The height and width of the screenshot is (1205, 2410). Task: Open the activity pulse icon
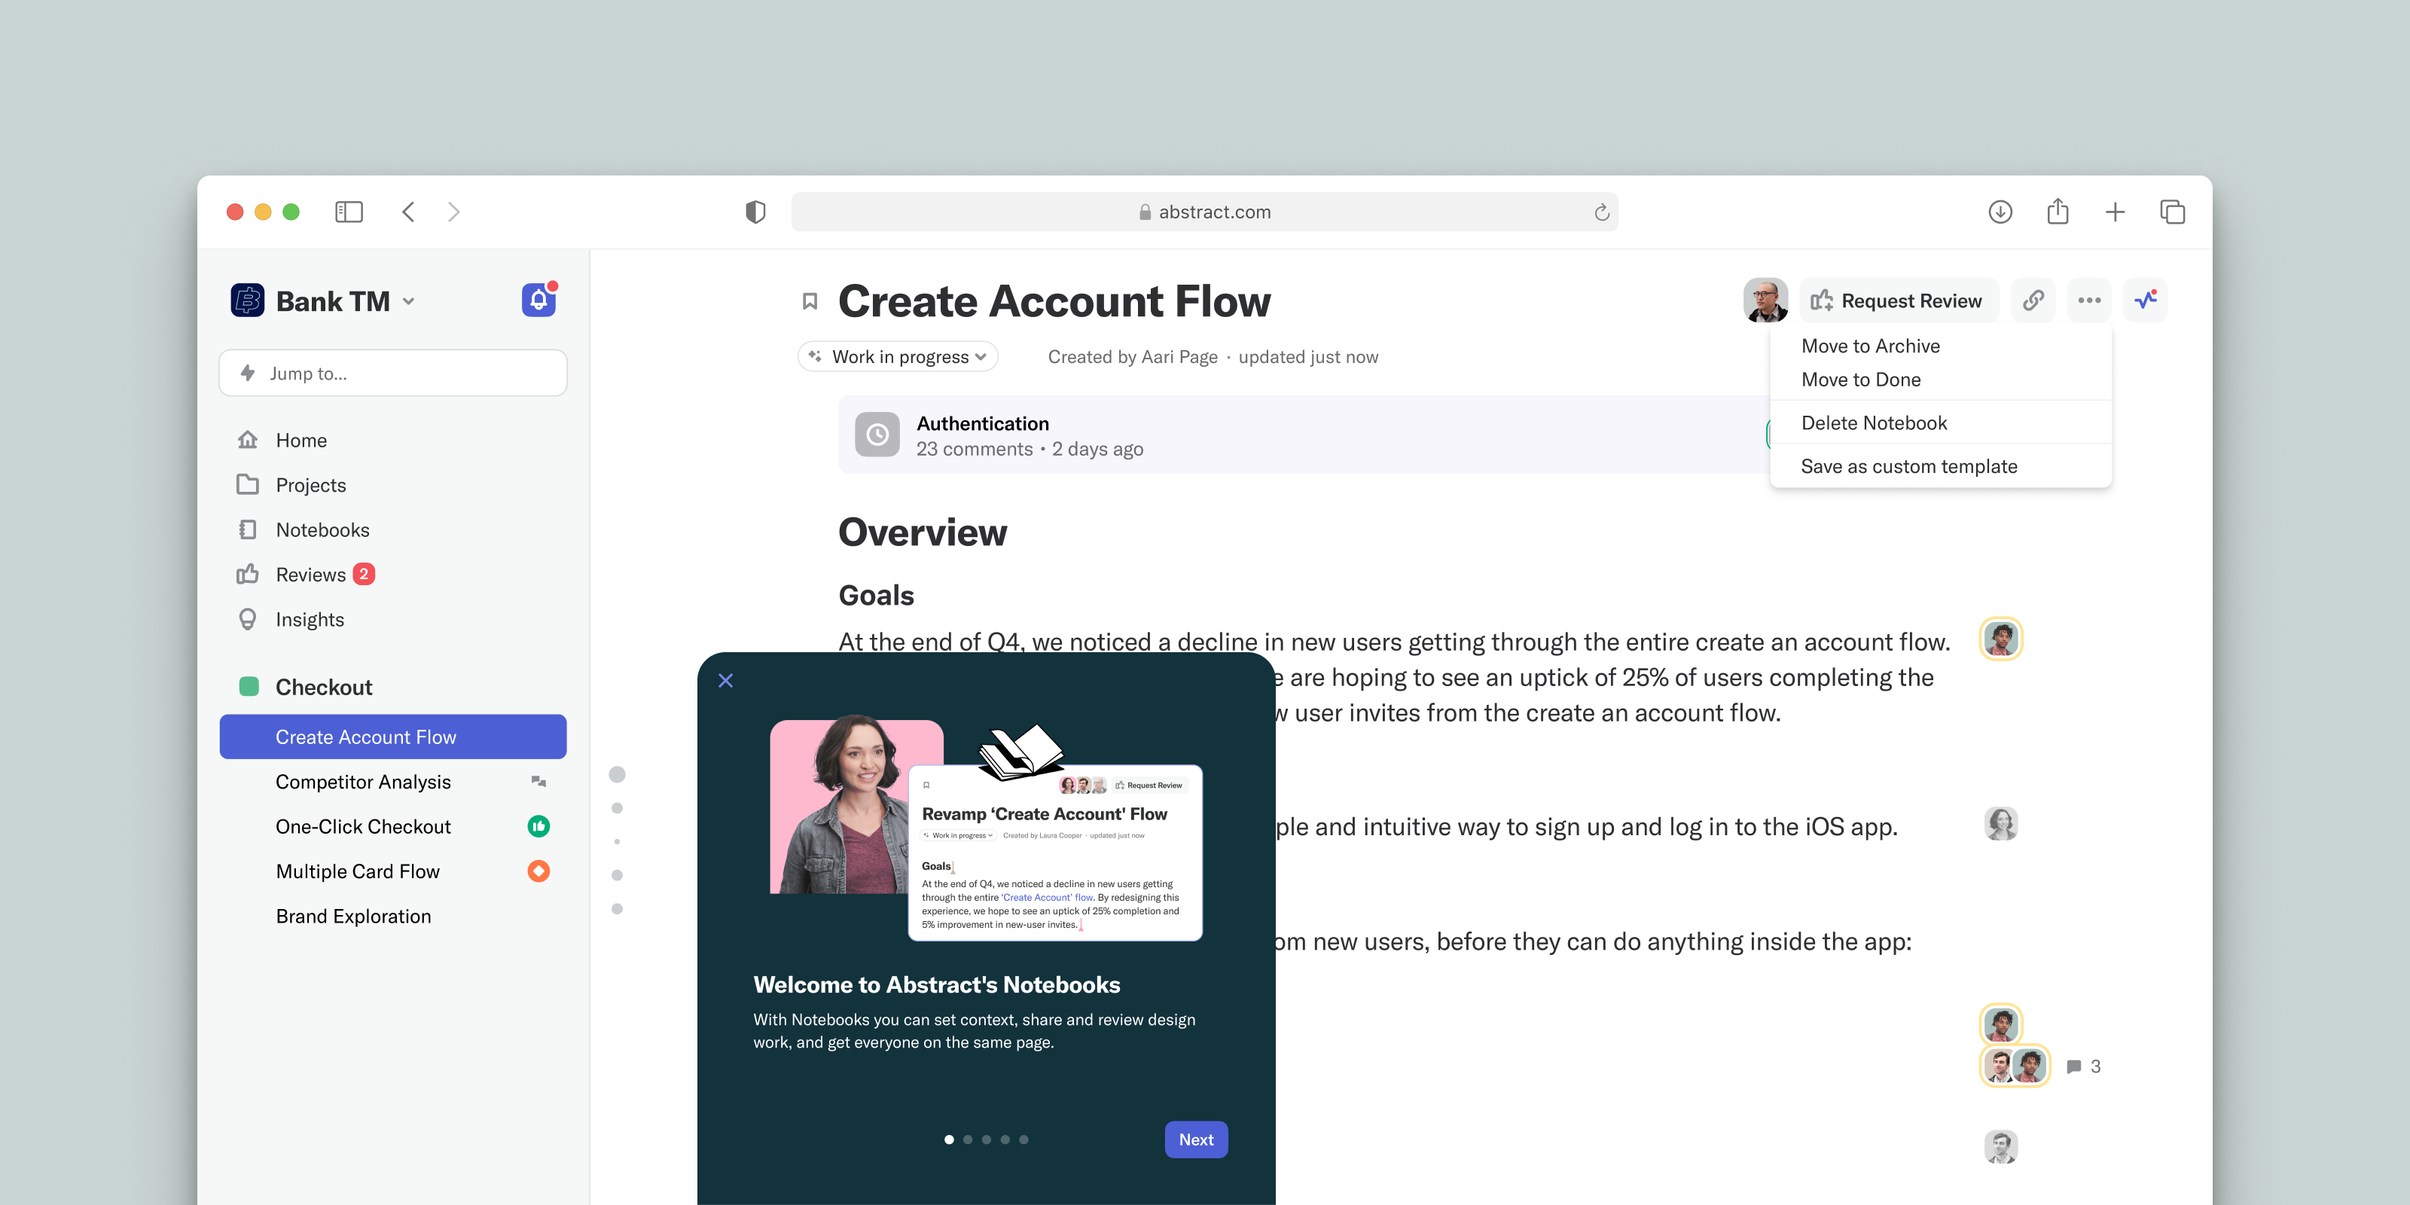pos(2145,300)
